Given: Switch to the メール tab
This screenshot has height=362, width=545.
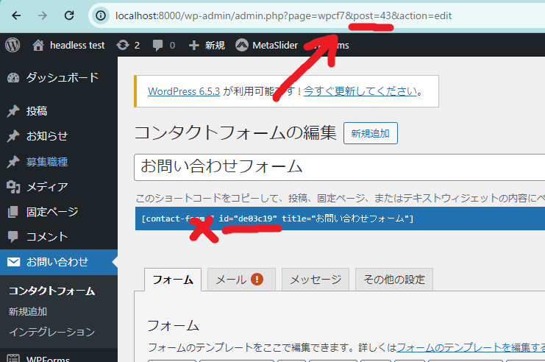Looking at the screenshot, I should pyautogui.click(x=241, y=280).
